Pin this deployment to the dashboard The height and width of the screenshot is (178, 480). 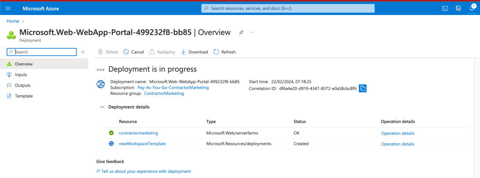tap(241, 32)
